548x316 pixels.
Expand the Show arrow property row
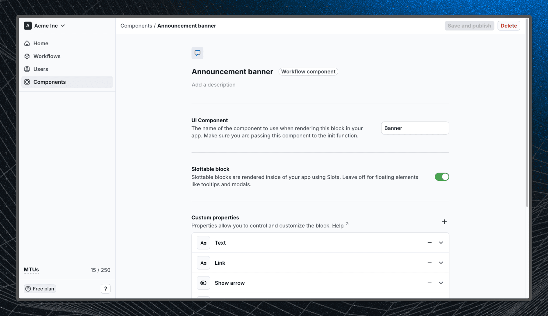(x=441, y=283)
